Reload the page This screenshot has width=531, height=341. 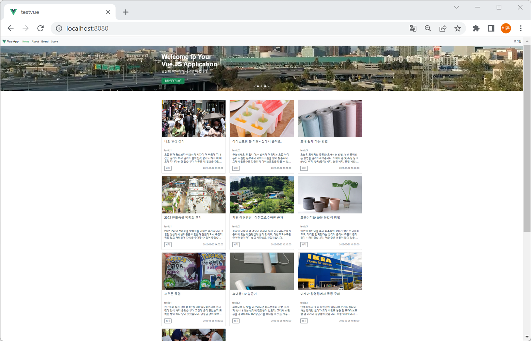point(41,28)
